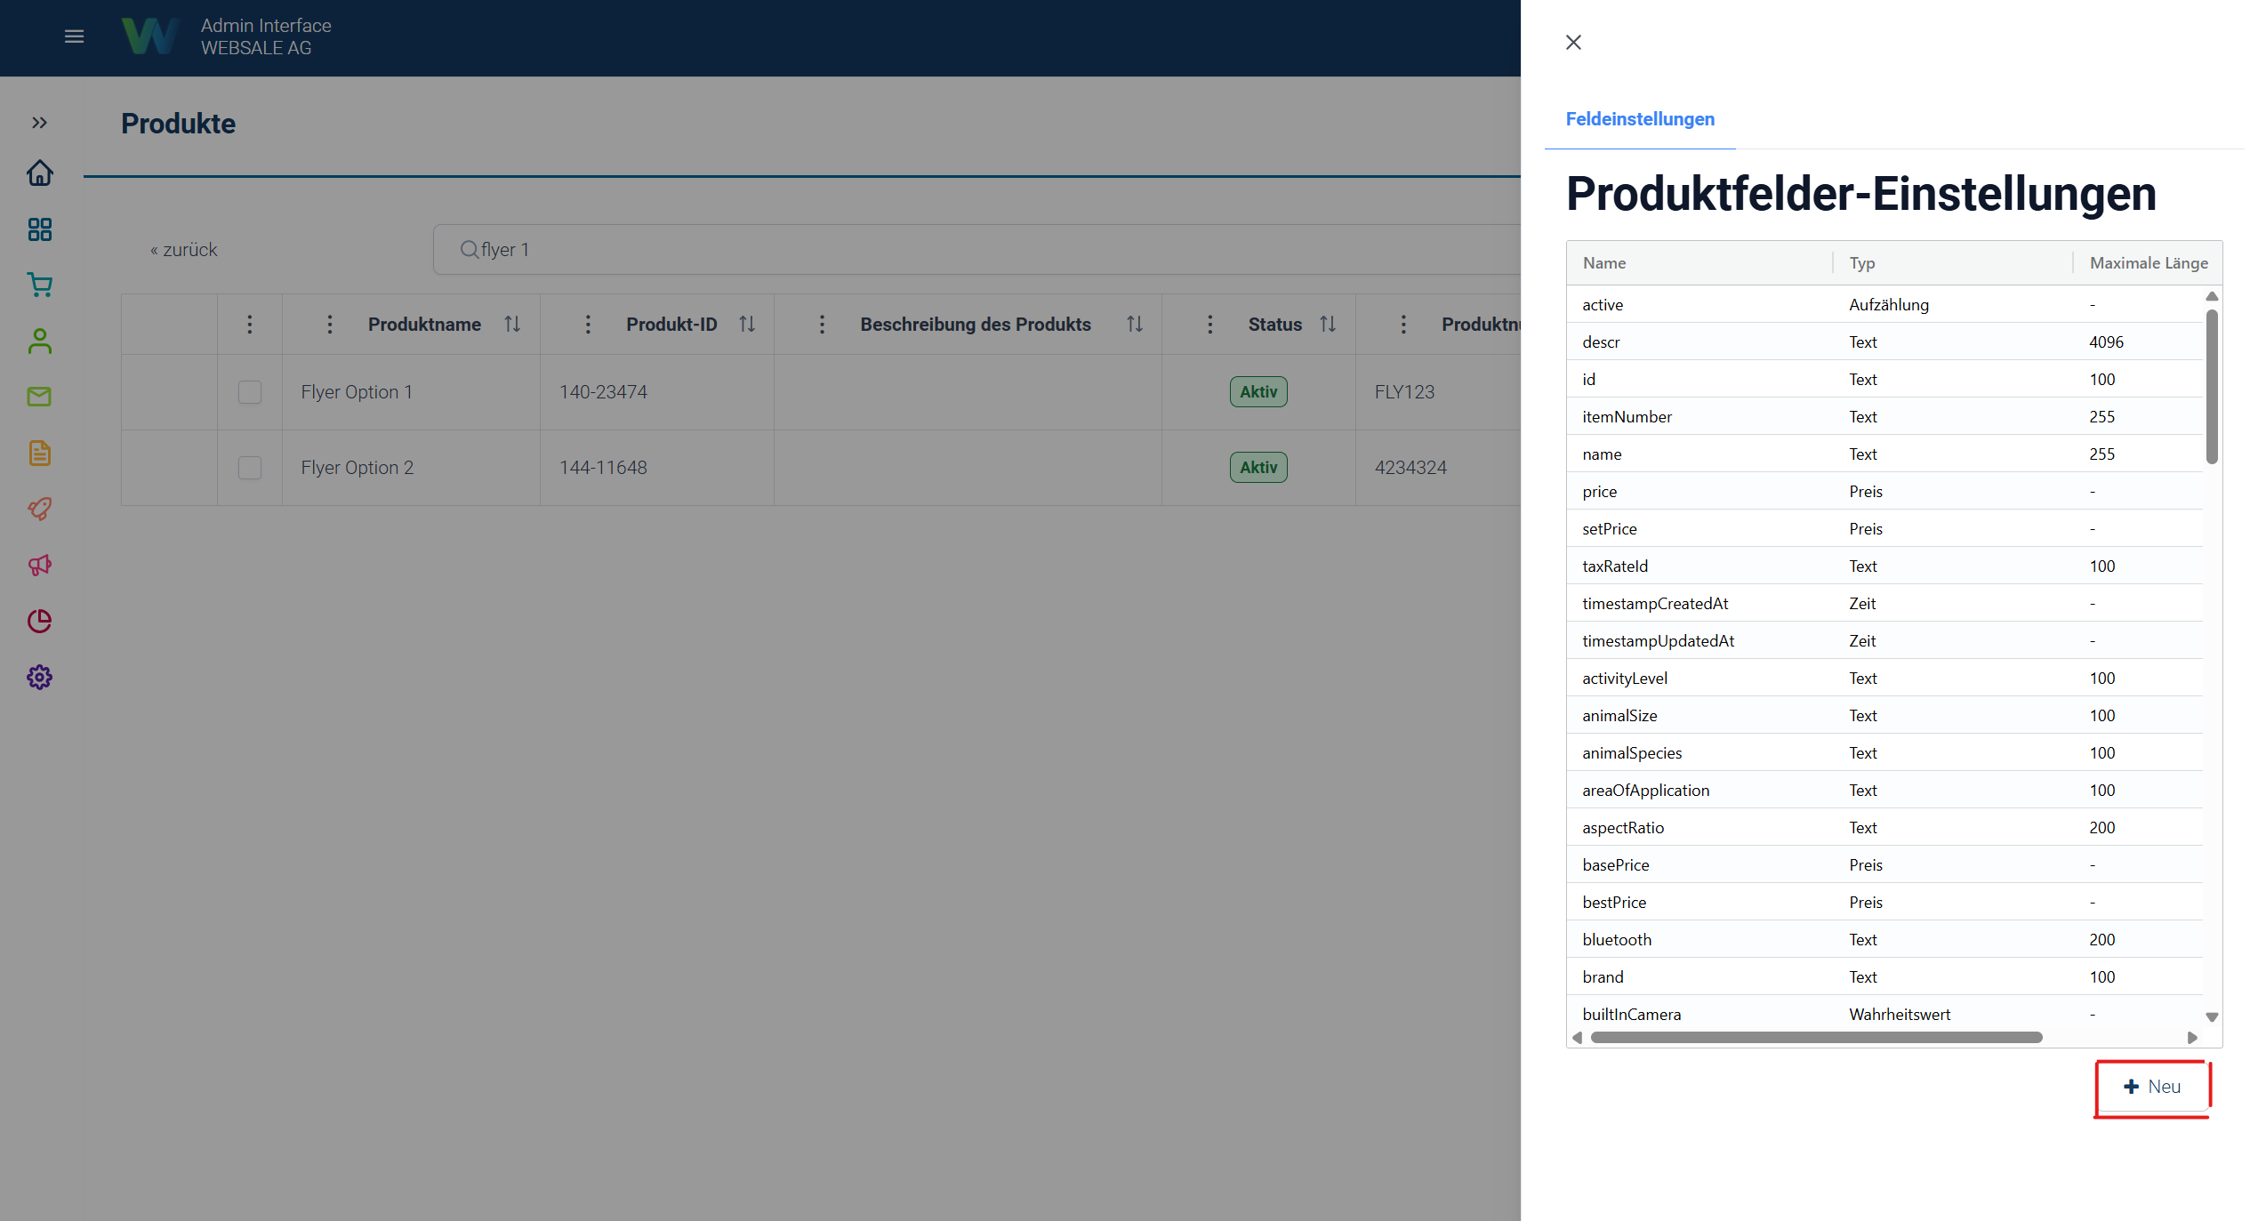The image size is (2266, 1221).
Task: Open the mail envelope sidebar icon
Action: pos(40,397)
